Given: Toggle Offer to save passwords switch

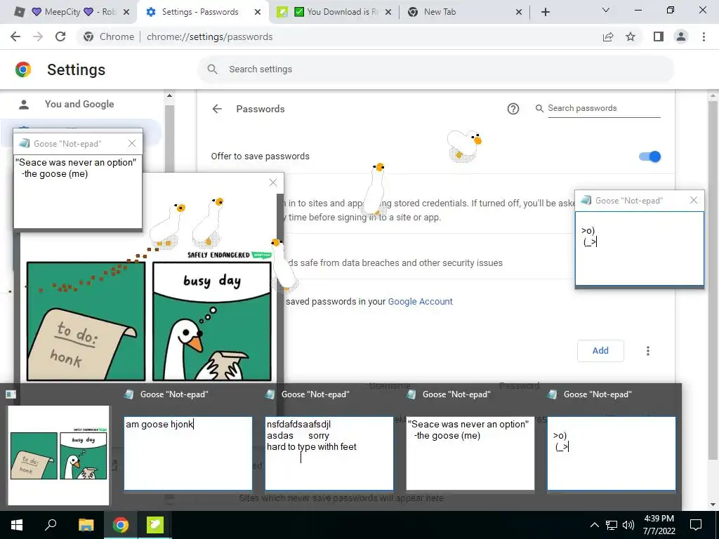Looking at the screenshot, I should pos(649,157).
